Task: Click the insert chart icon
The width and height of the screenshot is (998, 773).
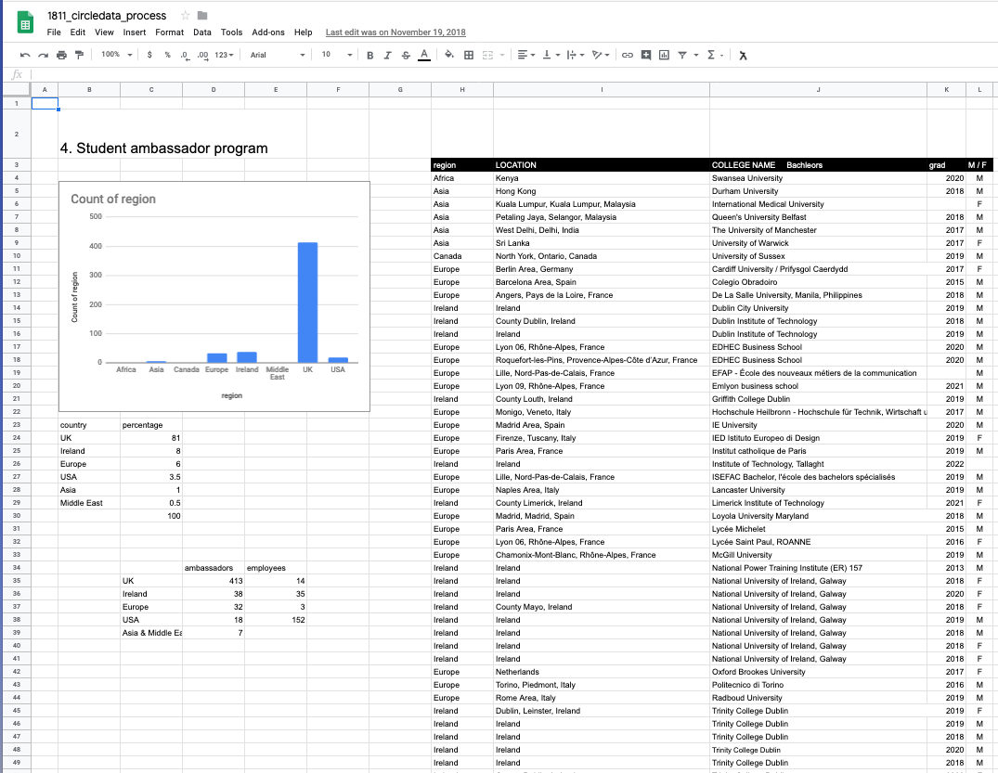Action: tap(664, 56)
